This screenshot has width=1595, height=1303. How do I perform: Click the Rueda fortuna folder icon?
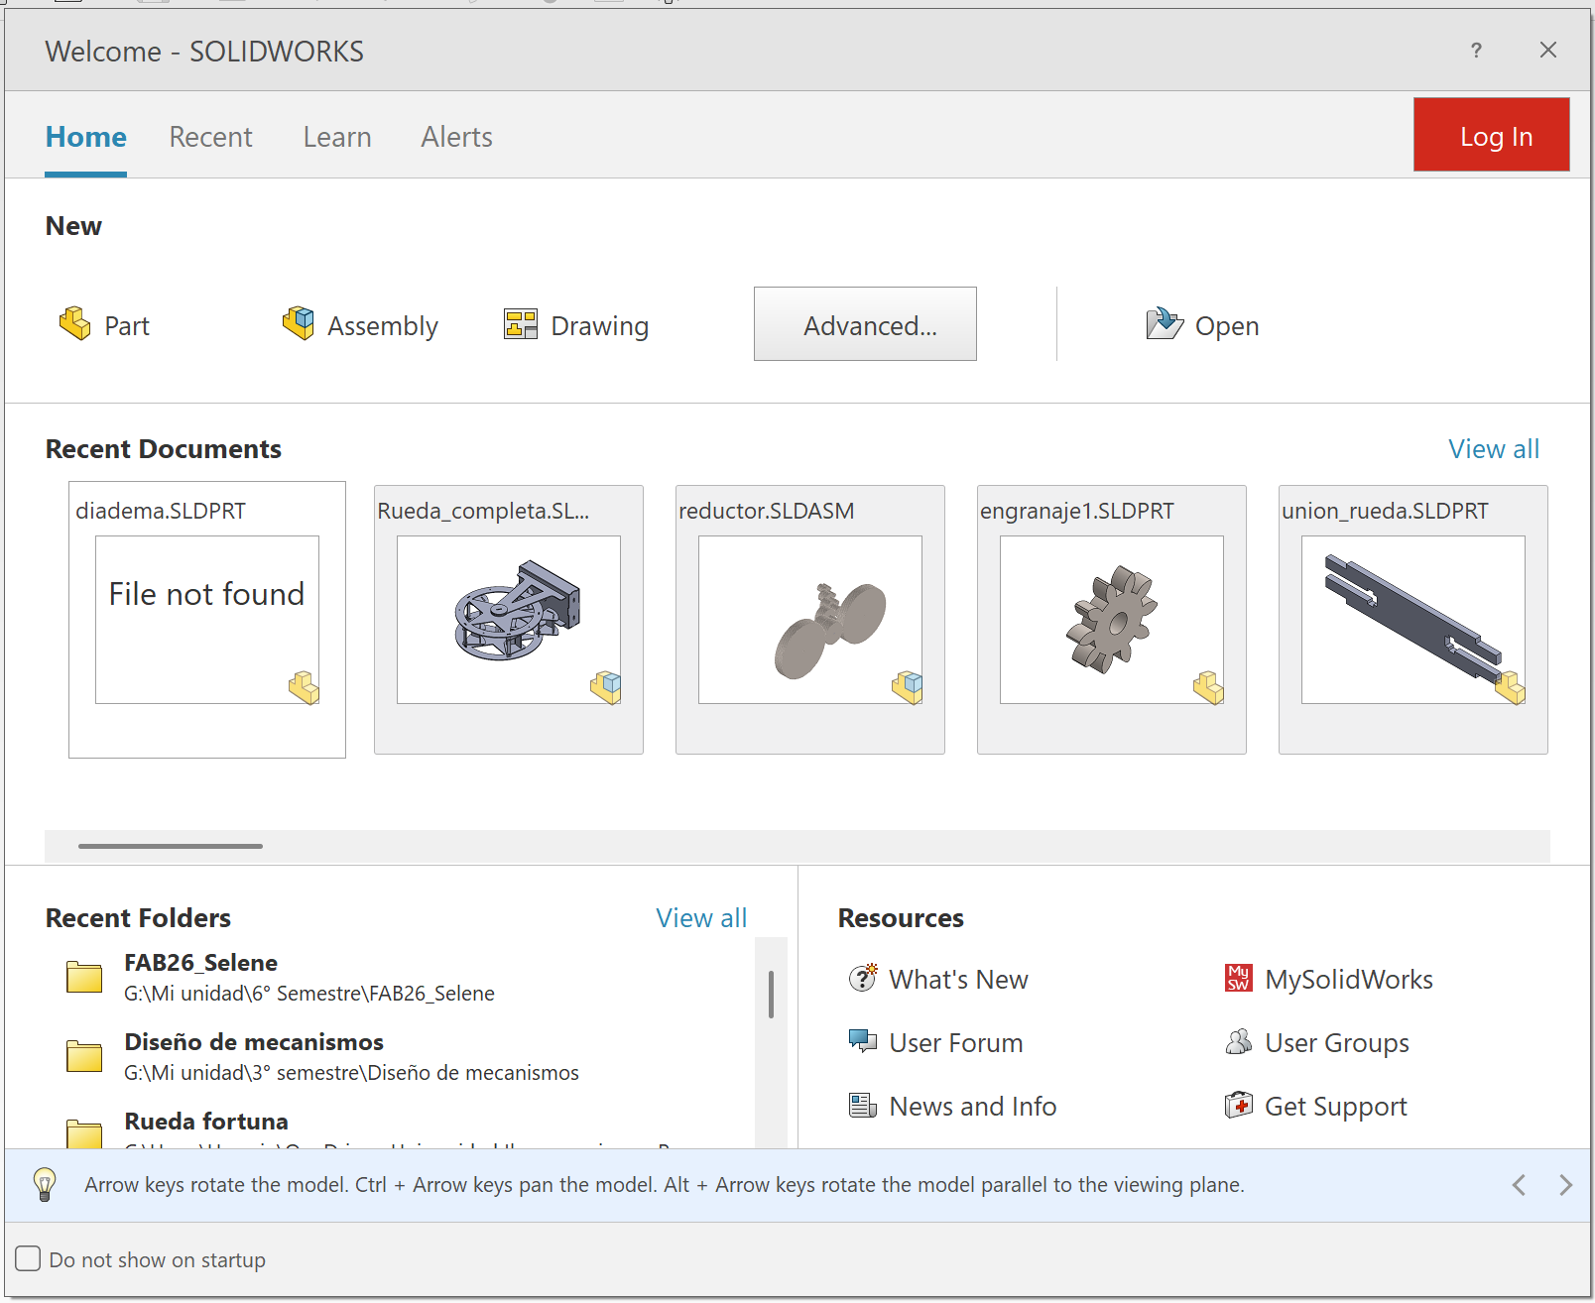[84, 1134]
